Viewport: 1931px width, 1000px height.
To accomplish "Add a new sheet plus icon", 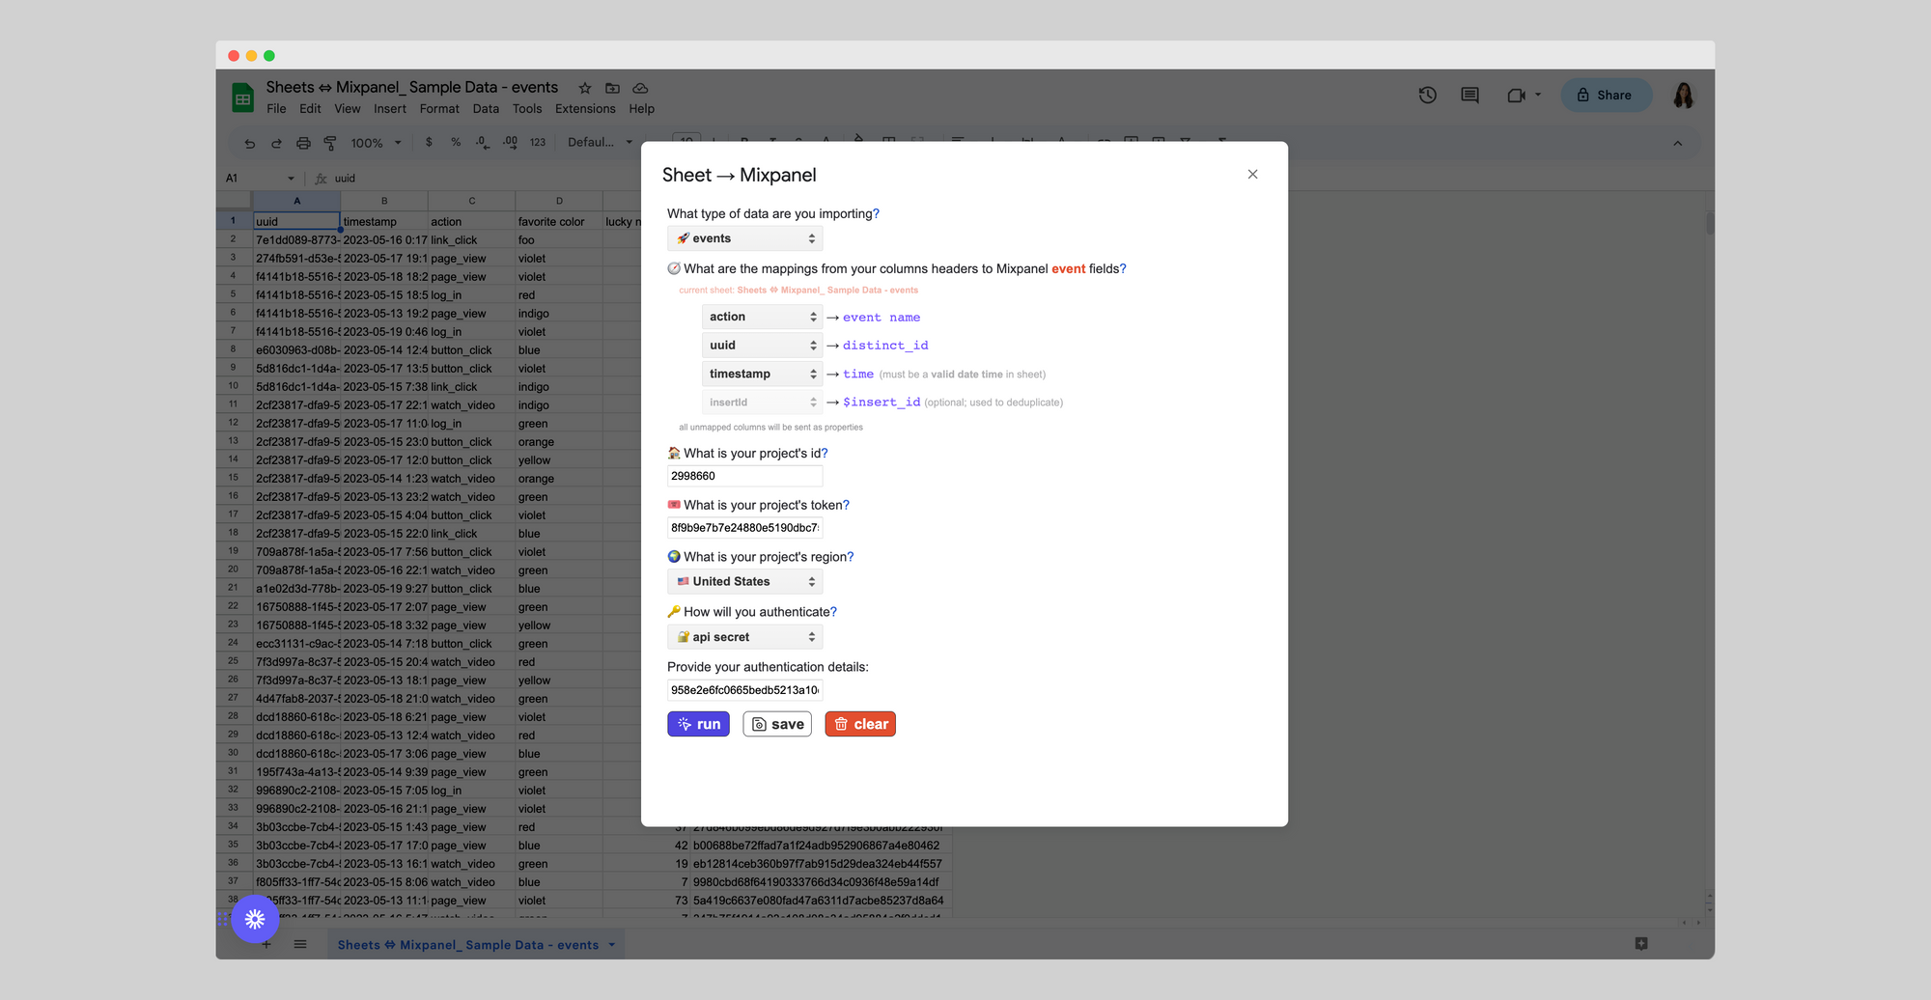I will 266,944.
